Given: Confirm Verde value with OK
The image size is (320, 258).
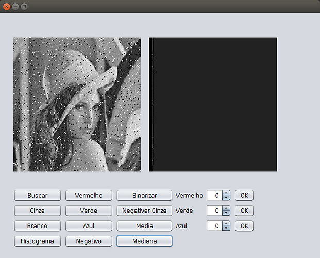Looking at the screenshot, I should tap(244, 211).
